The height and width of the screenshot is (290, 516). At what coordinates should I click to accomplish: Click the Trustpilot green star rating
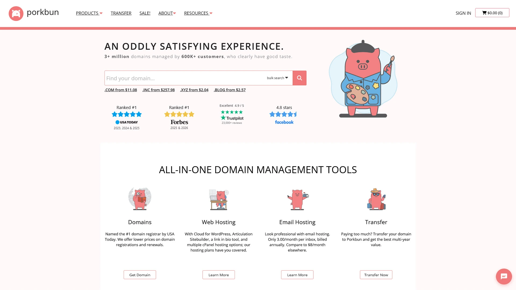pos(232,112)
